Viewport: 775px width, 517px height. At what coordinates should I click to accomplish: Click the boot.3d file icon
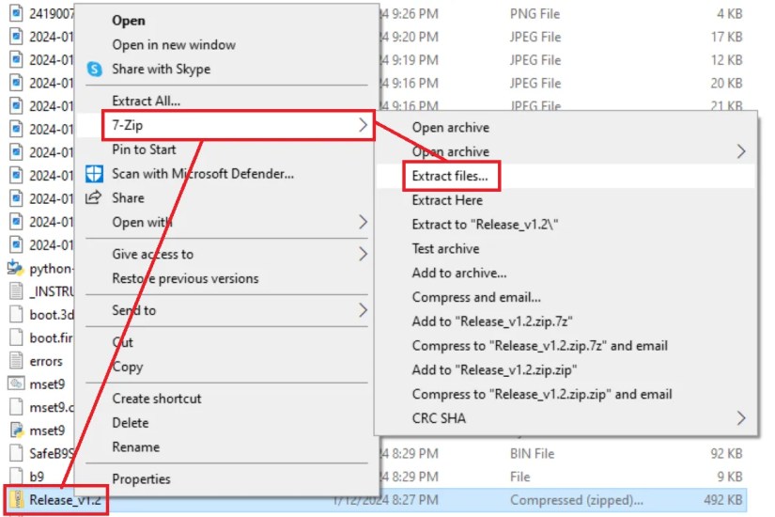click(16, 314)
